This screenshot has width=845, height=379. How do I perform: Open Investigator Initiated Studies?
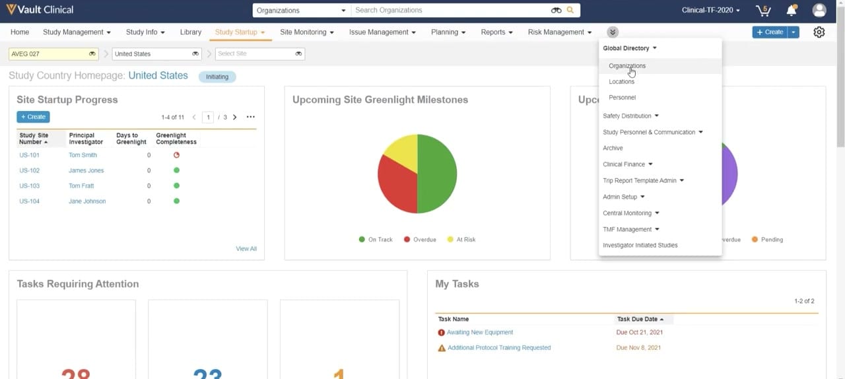click(x=640, y=246)
